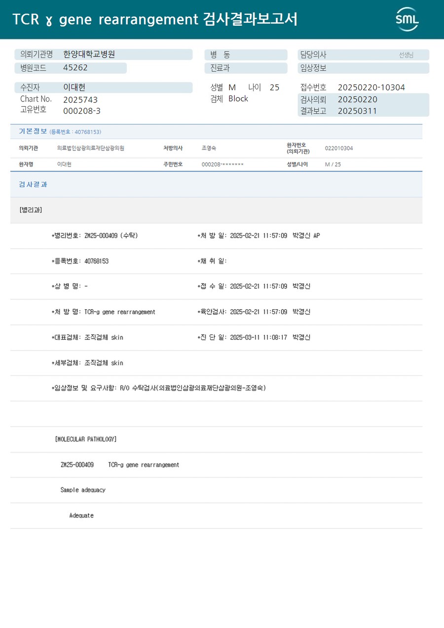Click registration number '(등록번호 : 40768153)' in heading

75,132
